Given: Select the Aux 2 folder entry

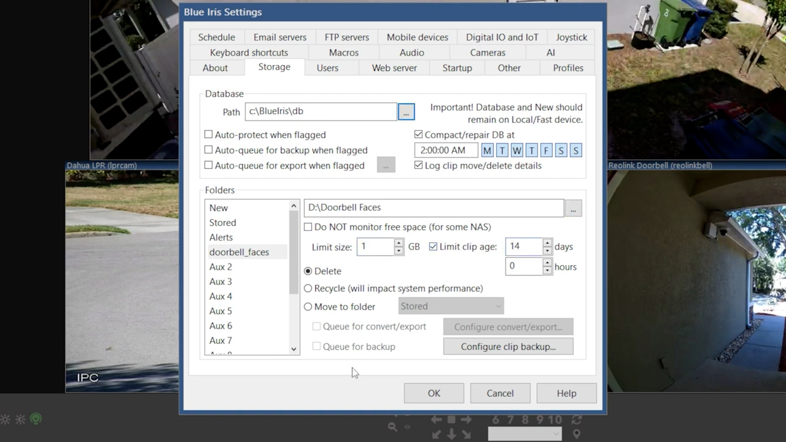Looking at the screenshot, I should click(247, 267).
